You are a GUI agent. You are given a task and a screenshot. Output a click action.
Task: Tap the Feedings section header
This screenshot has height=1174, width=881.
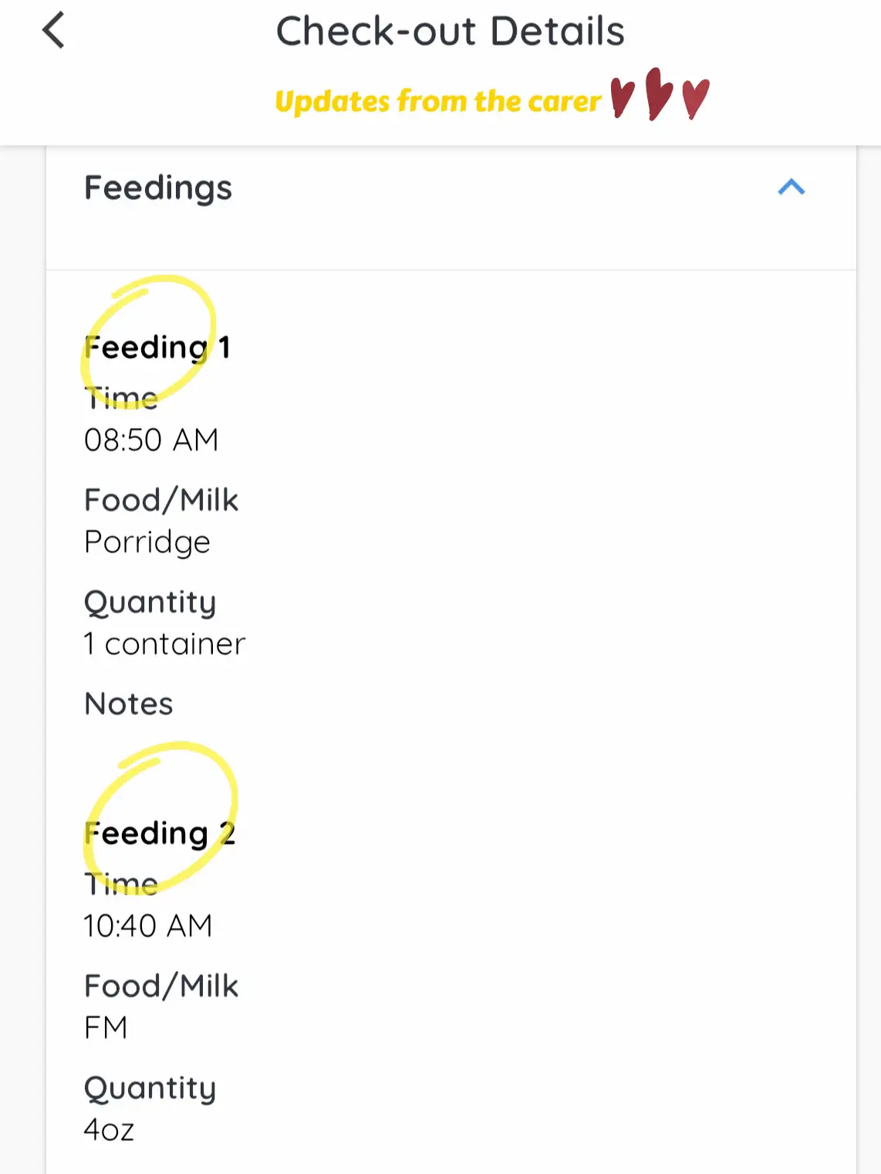click(x=451, y=188)
